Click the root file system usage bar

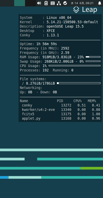pyautogui.click(x=79, y=83)
